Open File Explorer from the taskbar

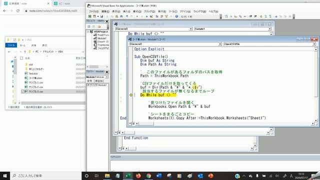coord(107,175)
